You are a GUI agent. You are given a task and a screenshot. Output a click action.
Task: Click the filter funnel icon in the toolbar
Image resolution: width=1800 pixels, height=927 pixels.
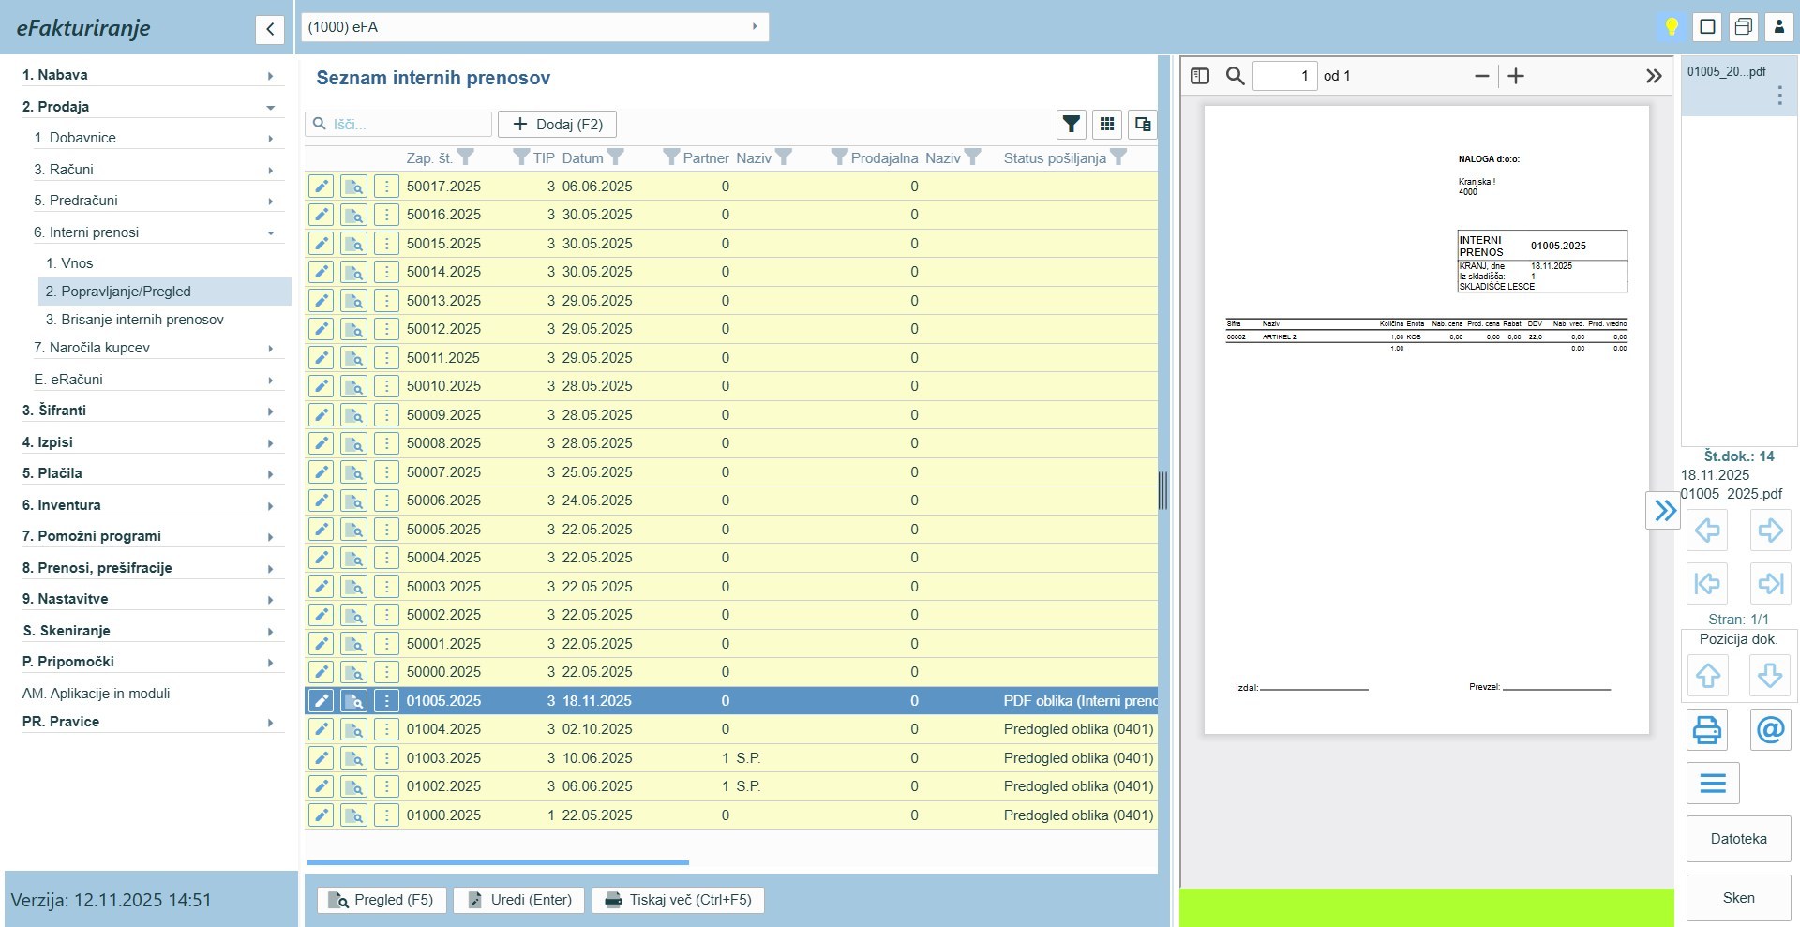(x=1071, y=124)
